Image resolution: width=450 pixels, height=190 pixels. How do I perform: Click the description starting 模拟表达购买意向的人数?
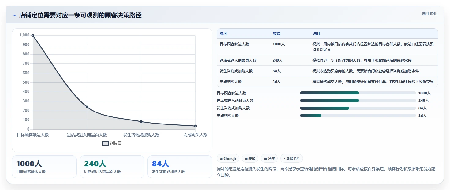(366, 71)
